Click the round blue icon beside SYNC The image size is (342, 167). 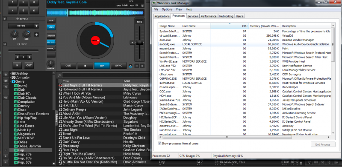tap(131, 66)
